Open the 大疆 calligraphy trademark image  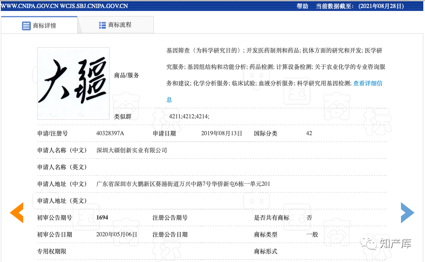click(x=73, y=83)
